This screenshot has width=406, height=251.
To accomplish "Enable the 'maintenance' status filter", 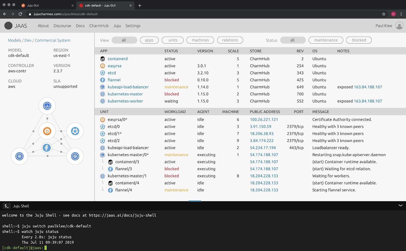I will (326, 40).
